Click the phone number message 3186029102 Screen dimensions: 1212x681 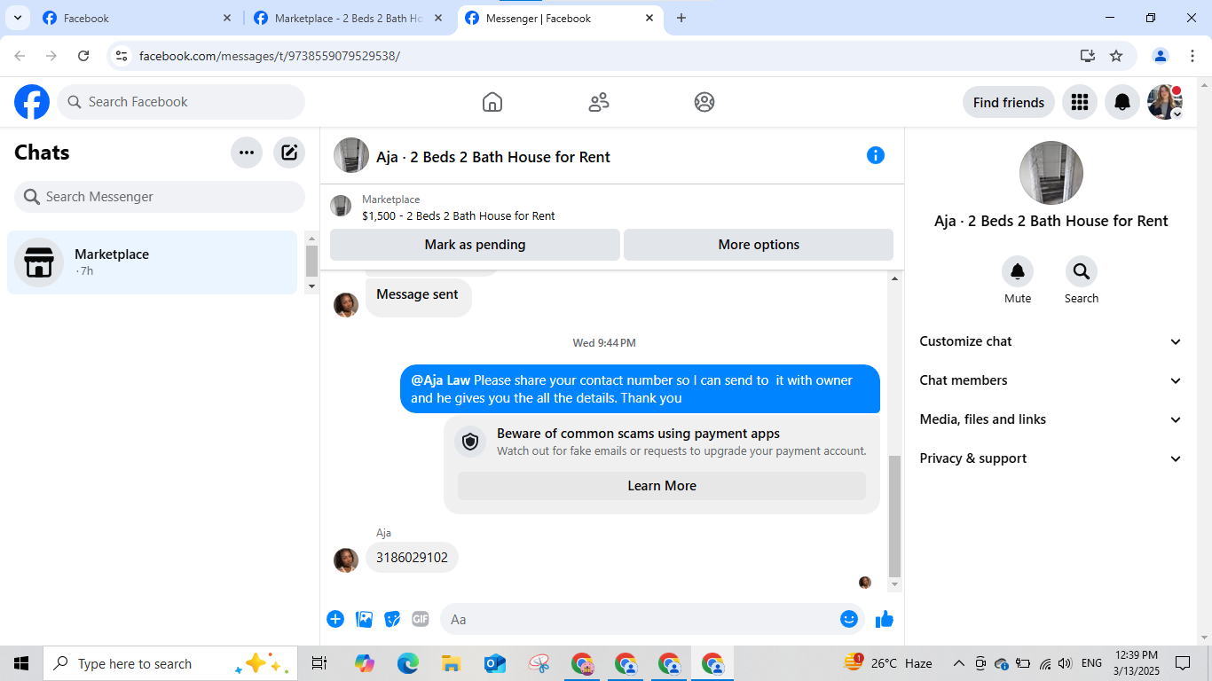point(412,558)
